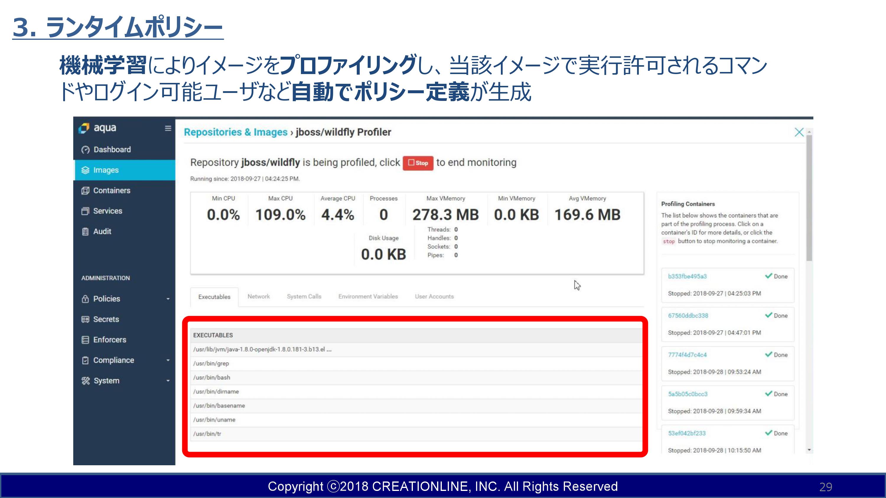The image size is (886, 498).
Task: Click the Compliance checklist icon
Action: click(x=85, y=360)
